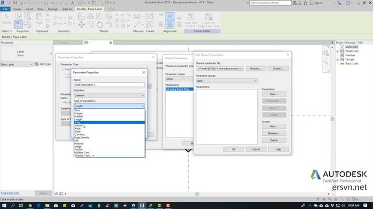Viewport: 373px width, 209px height.
Task: Click the Text 'A' quick access icon
Action: point(72,2)
